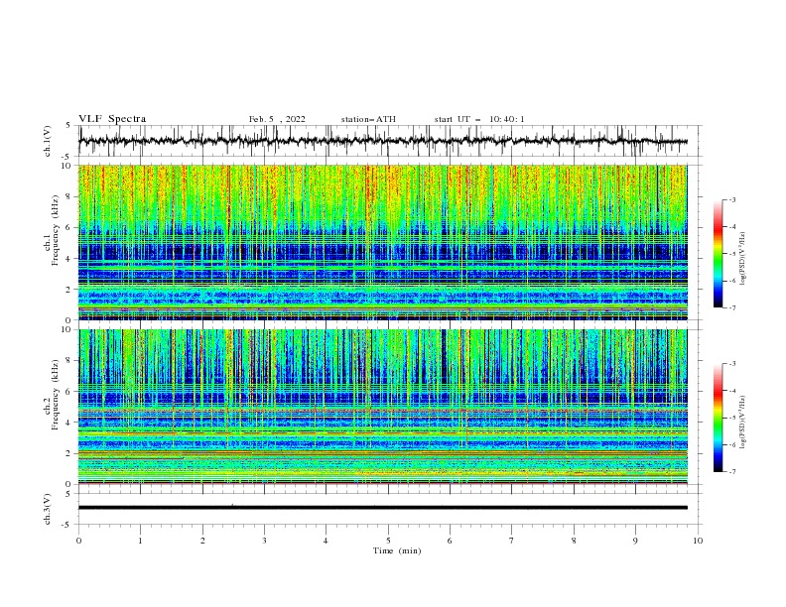Viewport: 786px width, 607px height.
Task: Click the ch.1 PSD color bar
Action: coord(718,254)
